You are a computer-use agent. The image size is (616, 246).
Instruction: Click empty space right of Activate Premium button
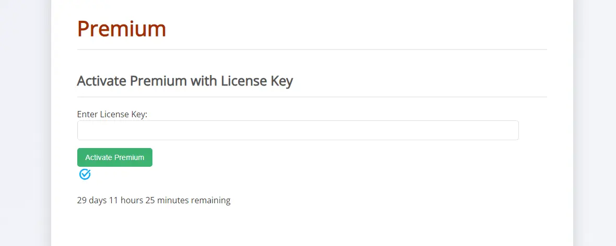click(334, 157)
